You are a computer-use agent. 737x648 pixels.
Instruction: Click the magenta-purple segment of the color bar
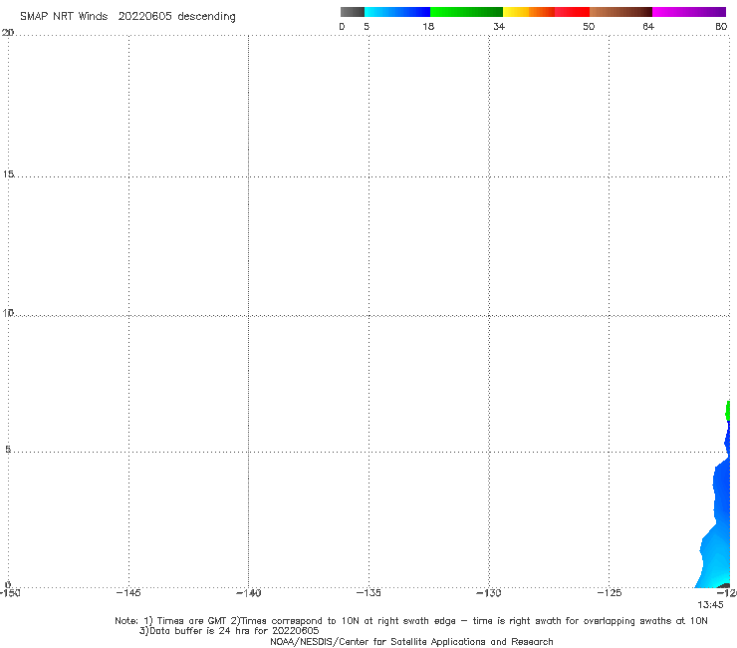[x=689, y=12]
